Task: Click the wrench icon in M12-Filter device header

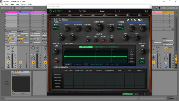Action: [x=16, y=72]
